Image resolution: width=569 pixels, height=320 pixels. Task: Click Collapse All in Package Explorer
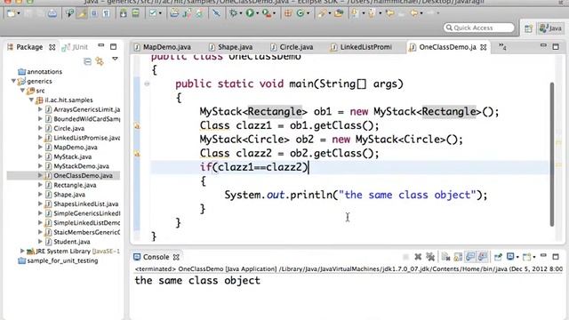tap(87, 61)
